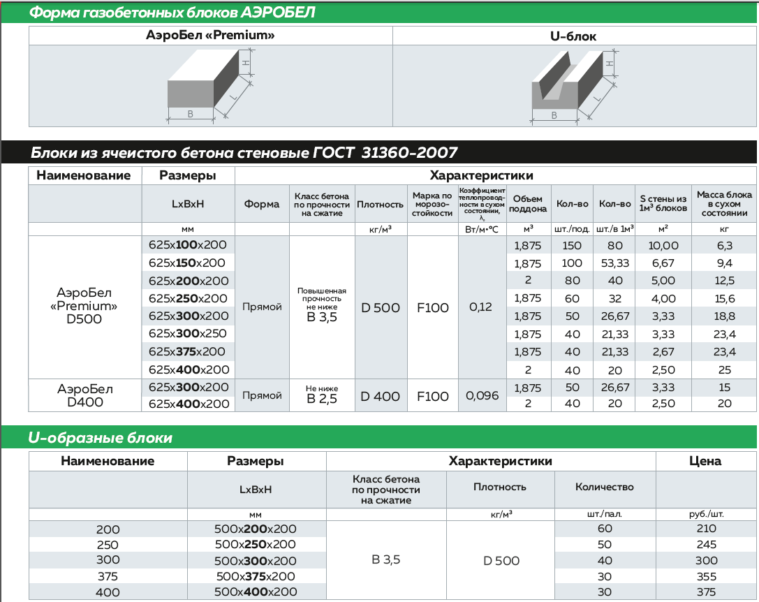Click the heading 'Блоки из ячеистого бетона стеновые ГОСТ 31360-2007'
759x602 pixels.
pos(244,152)
